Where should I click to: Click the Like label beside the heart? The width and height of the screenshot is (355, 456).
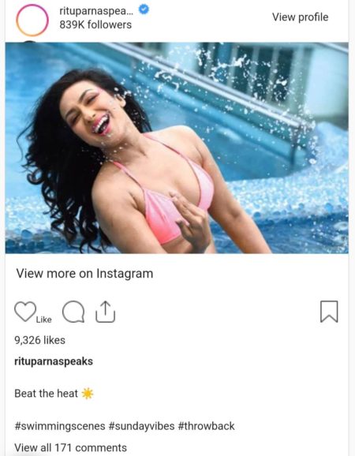(44, 320)
